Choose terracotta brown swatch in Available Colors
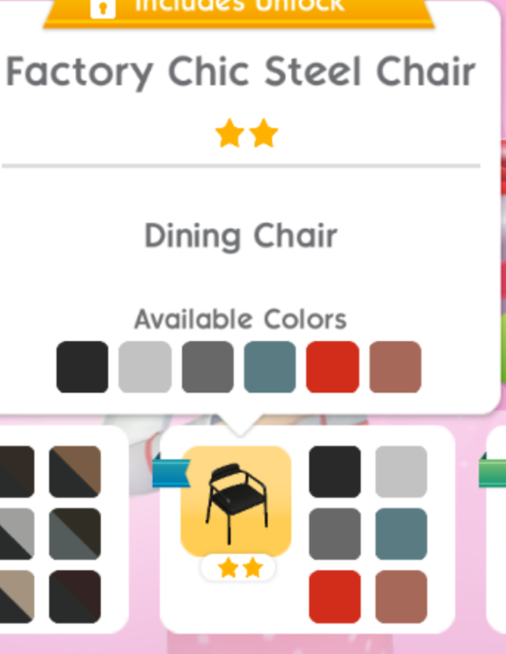The width and height of the screenshot is (506, 654). pyautogui.click(x=395, y=366)
